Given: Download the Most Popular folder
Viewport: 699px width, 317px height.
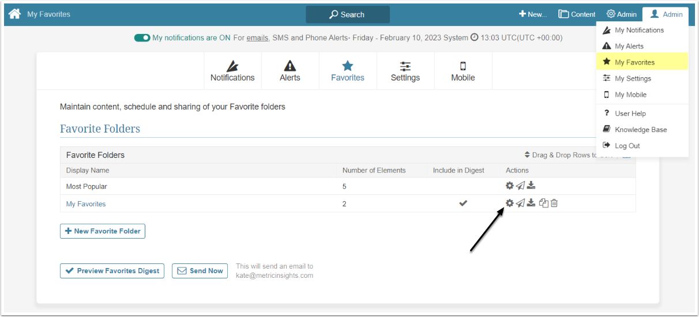Looking at the screenshot, I should coord(531,186).
